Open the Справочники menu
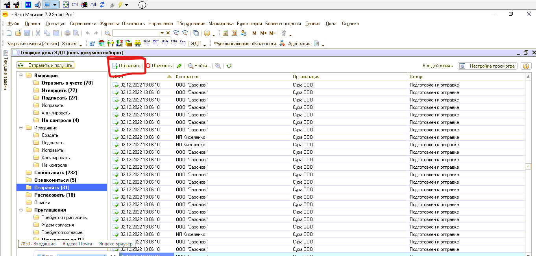536x256 pixels. [x=83, y=24]
